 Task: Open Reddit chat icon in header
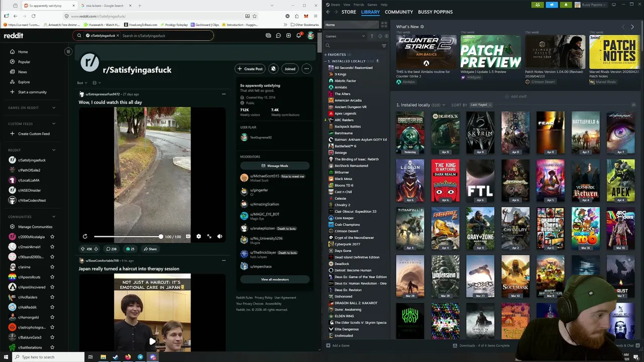click(x=278, y=36)
